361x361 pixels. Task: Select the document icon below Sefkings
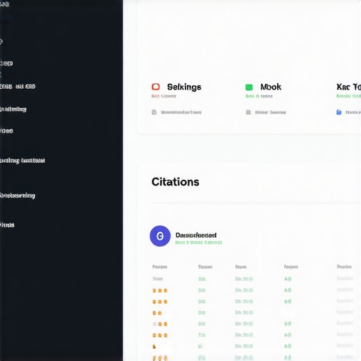pyautogui.click(x=154, y=112)
